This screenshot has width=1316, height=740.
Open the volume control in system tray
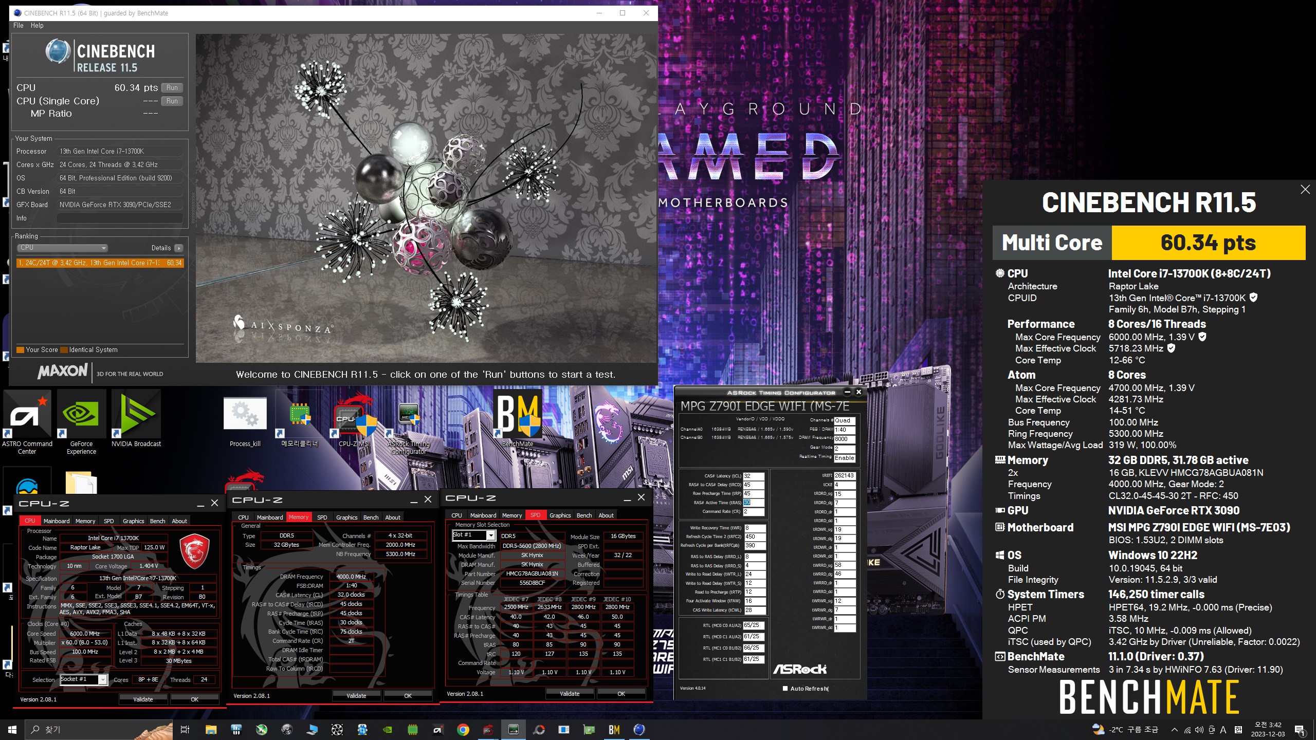(x=1199, y=730)
